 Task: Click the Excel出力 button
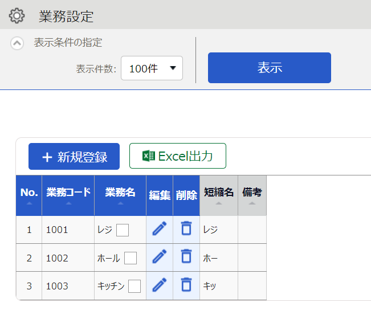coord(178,156)
